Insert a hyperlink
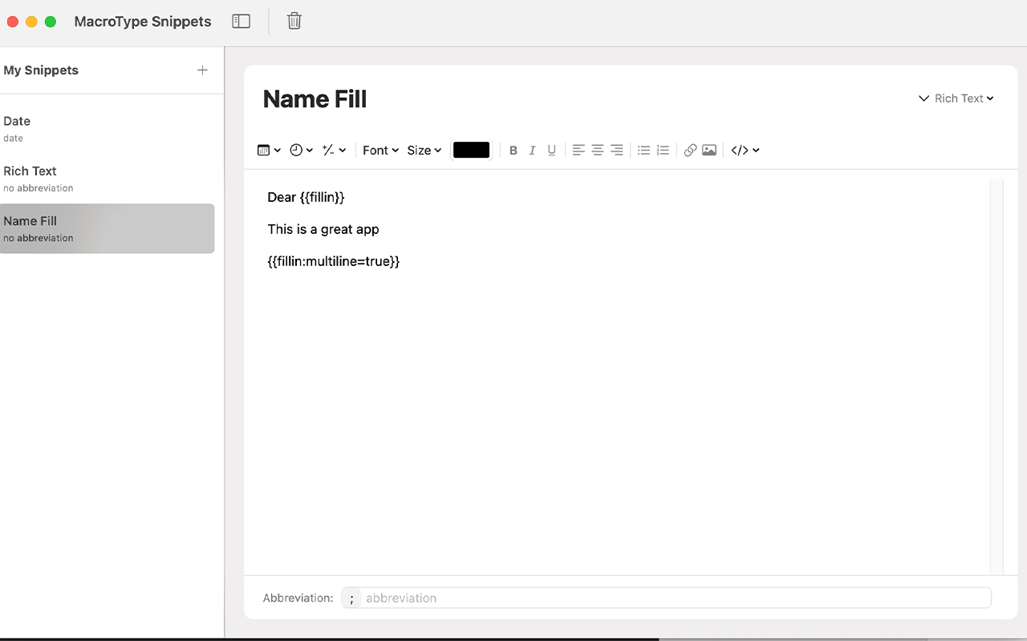This screenshot has width=1027, height=641. pyautogui.click(x=690, y=150)
